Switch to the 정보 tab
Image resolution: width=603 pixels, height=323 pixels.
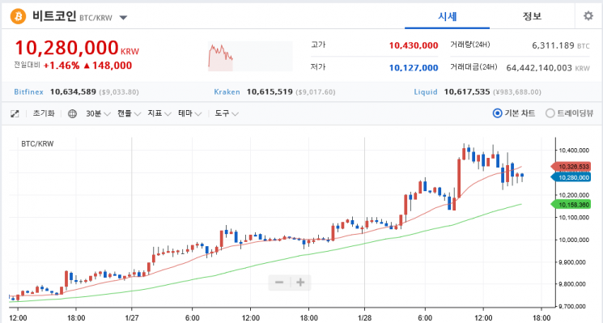pos(532,16)
